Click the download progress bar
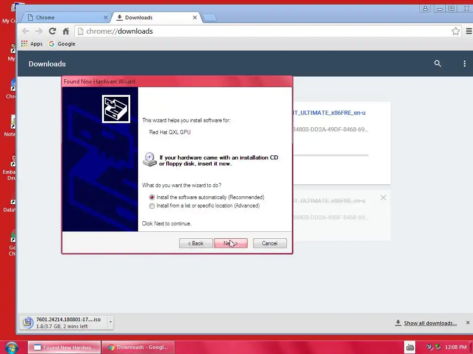473x354 pixels. (x=331, y=155)
